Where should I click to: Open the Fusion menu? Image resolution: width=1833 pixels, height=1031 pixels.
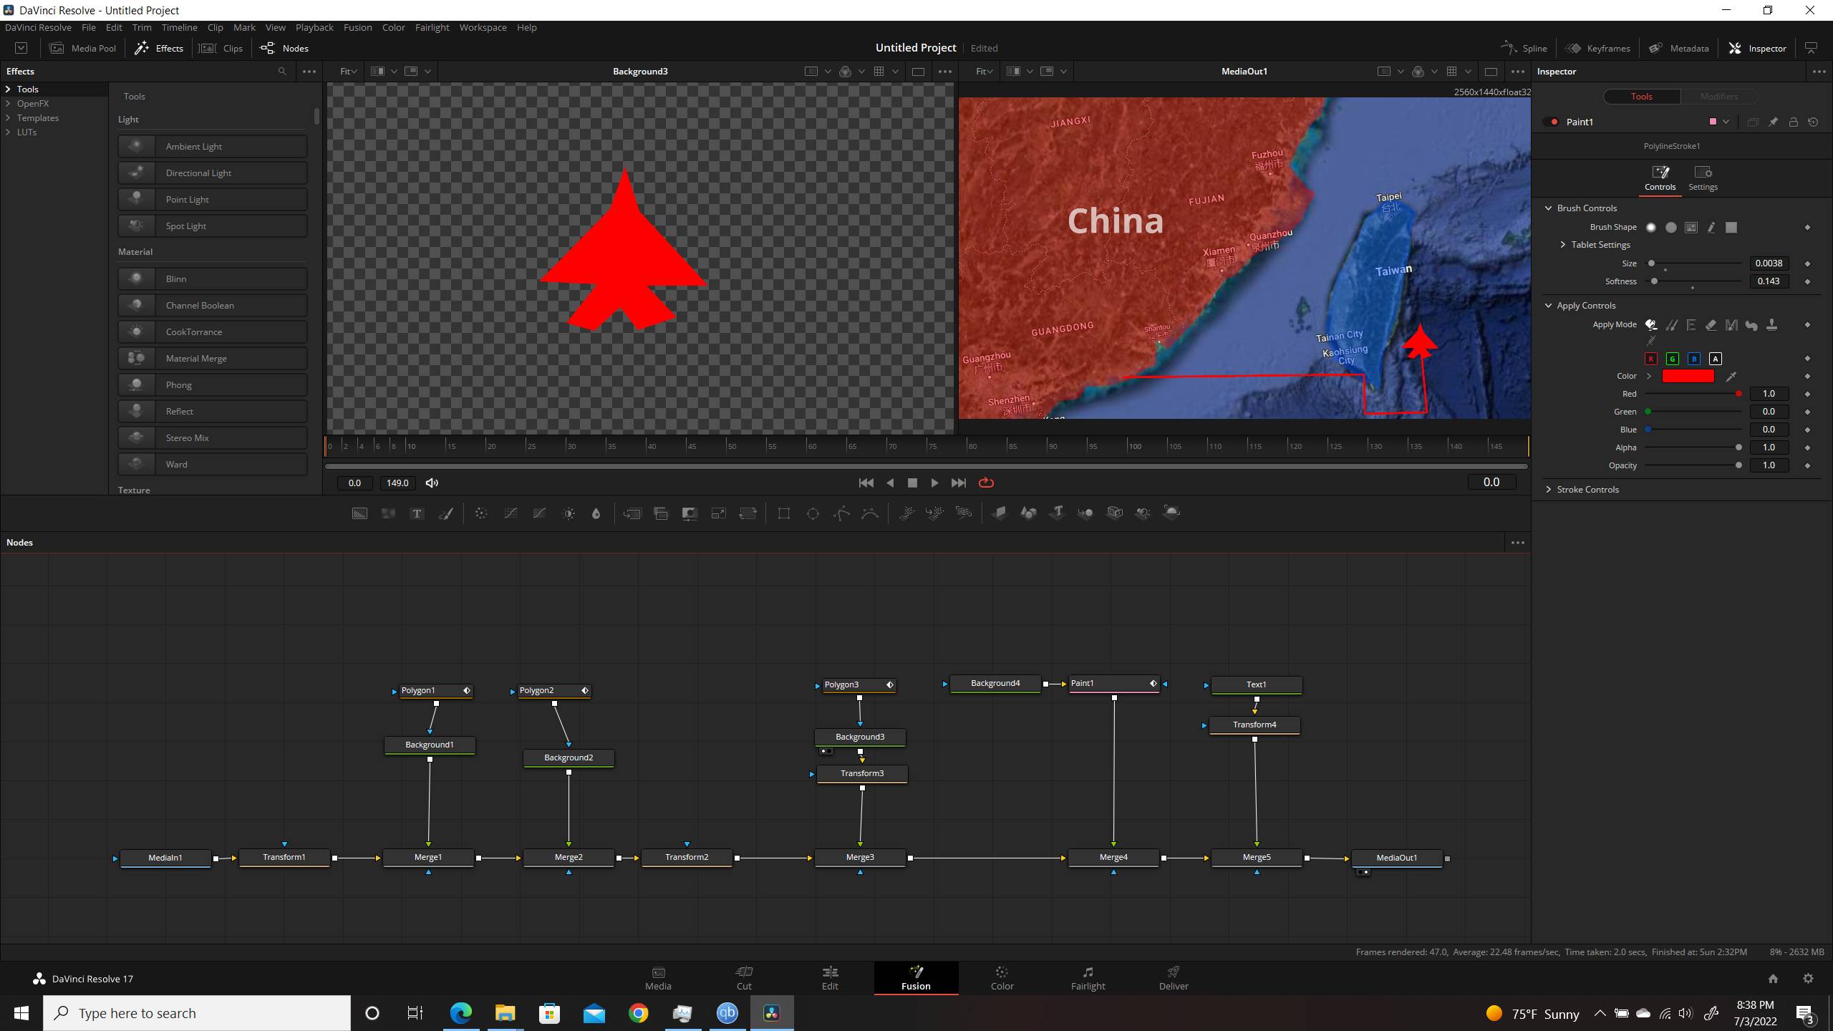pos(357,27)
